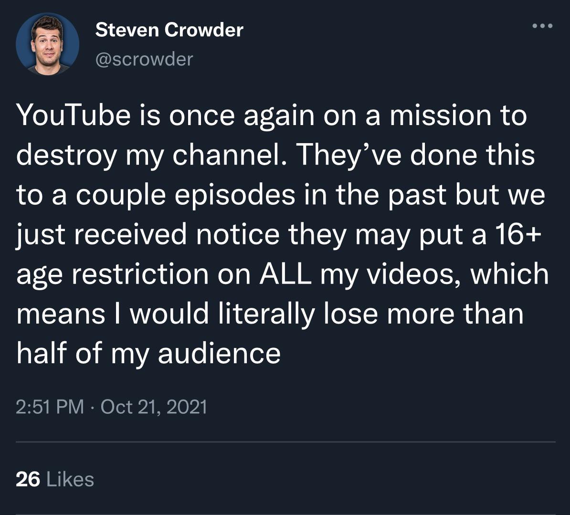Image resolution: width=570 pixels, height=515 pixels.
Task: Click the word "YouTube" in the tweet
Action: point(74,116)
